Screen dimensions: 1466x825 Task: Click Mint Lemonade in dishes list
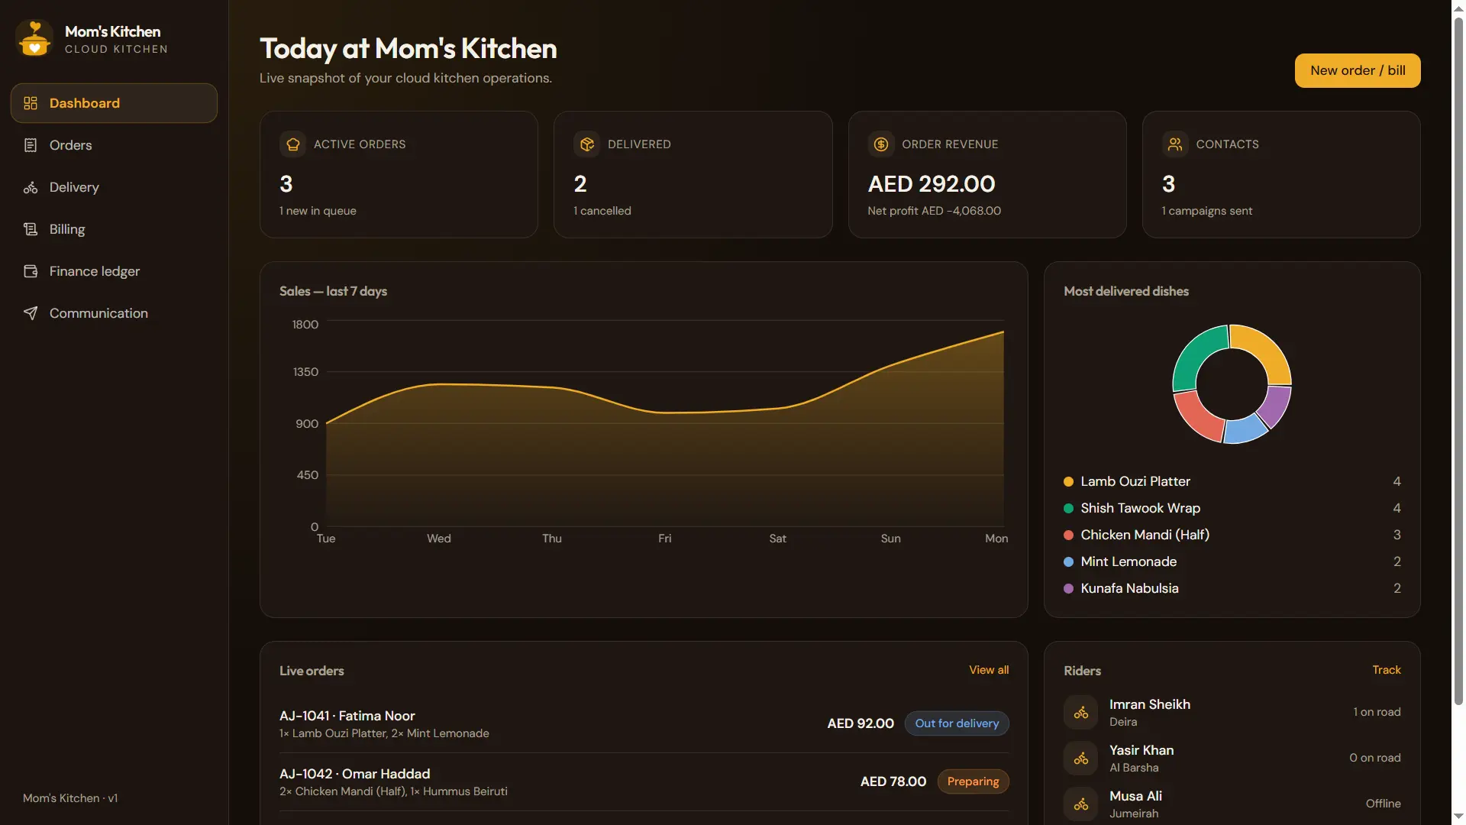(1129, 561)
